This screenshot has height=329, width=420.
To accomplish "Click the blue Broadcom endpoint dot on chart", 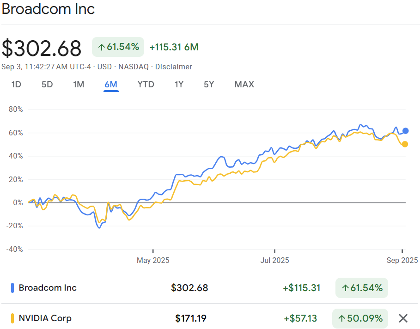I will click(405, 131).
